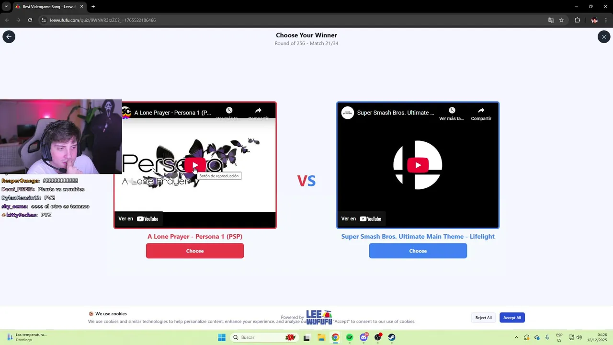Open the ESP language input switcher
The image size is (613, 345).
559,337
